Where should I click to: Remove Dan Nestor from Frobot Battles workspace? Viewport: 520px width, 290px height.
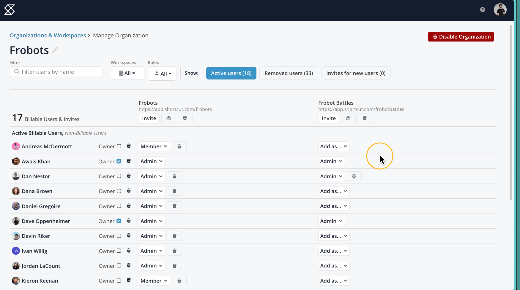[354, 176]
